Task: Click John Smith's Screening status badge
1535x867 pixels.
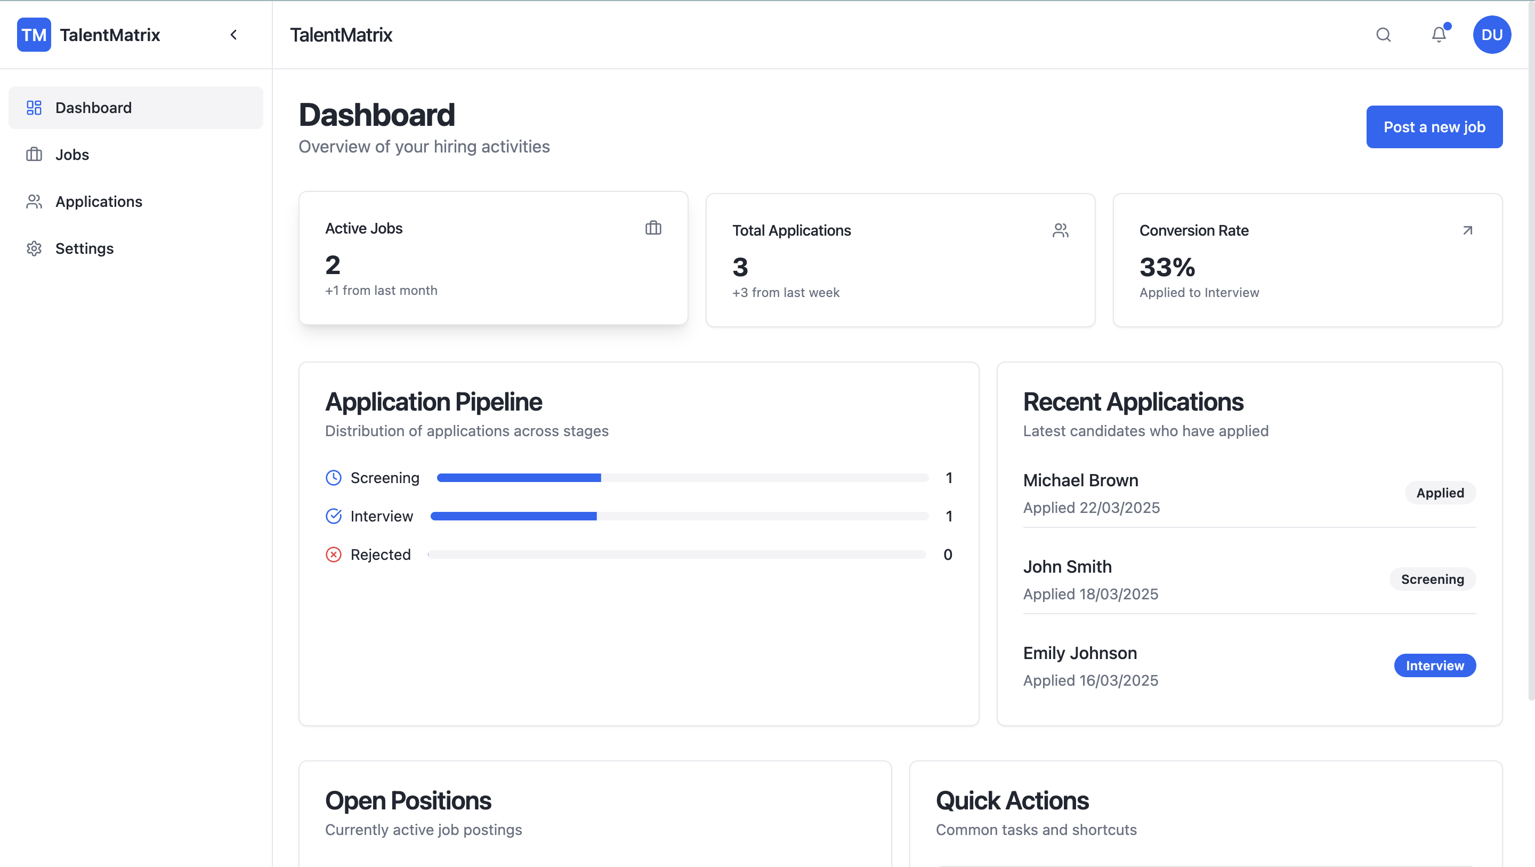Action: (1432, 579)
